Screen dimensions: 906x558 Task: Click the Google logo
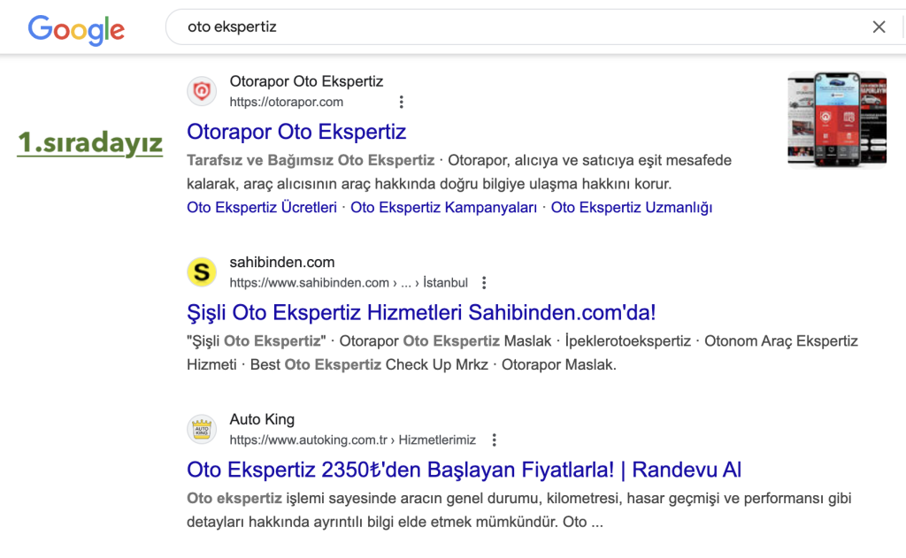[76, 29]
